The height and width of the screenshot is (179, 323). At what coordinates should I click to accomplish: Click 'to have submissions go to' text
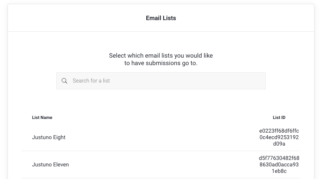coord(161,63)
